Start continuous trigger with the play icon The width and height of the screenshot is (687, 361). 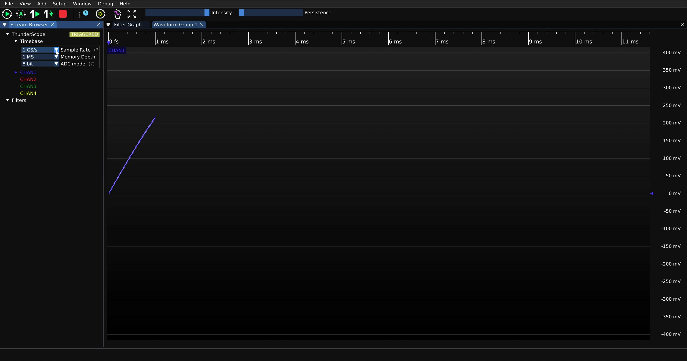pos(7,14)
